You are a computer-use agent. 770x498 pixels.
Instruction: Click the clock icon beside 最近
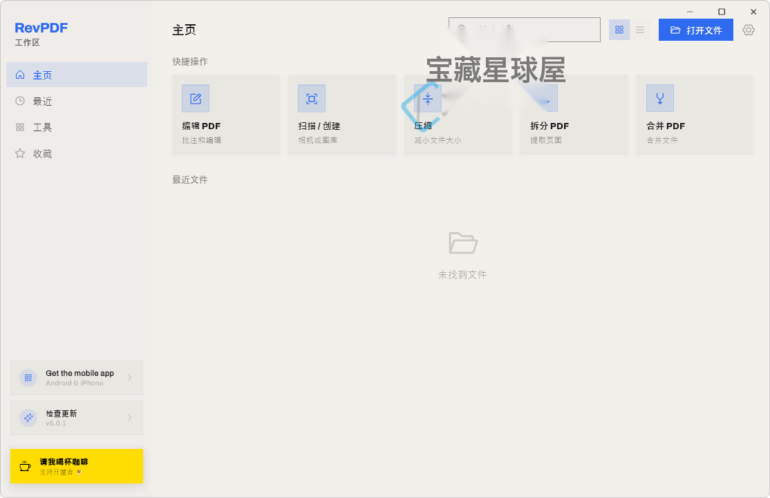20,101
